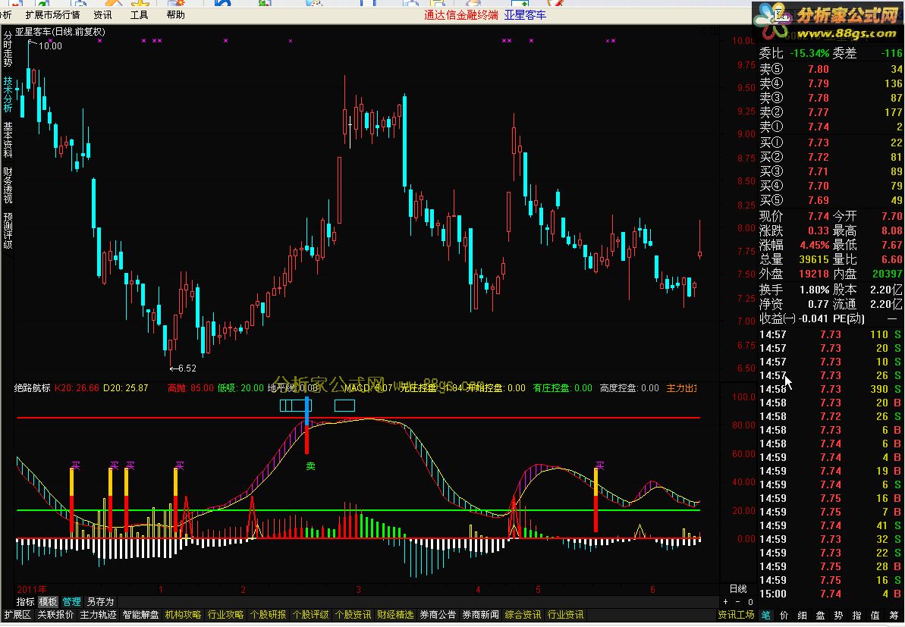Viewport: 905px width, 627px height.
Task: Click the 指标 button below chart
Action: click(x=25, y=602)
